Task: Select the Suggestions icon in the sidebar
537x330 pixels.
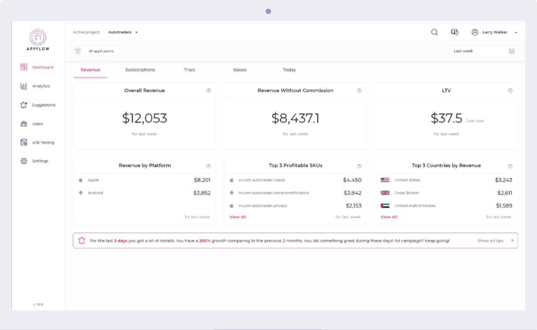Action: pos(23,105)
